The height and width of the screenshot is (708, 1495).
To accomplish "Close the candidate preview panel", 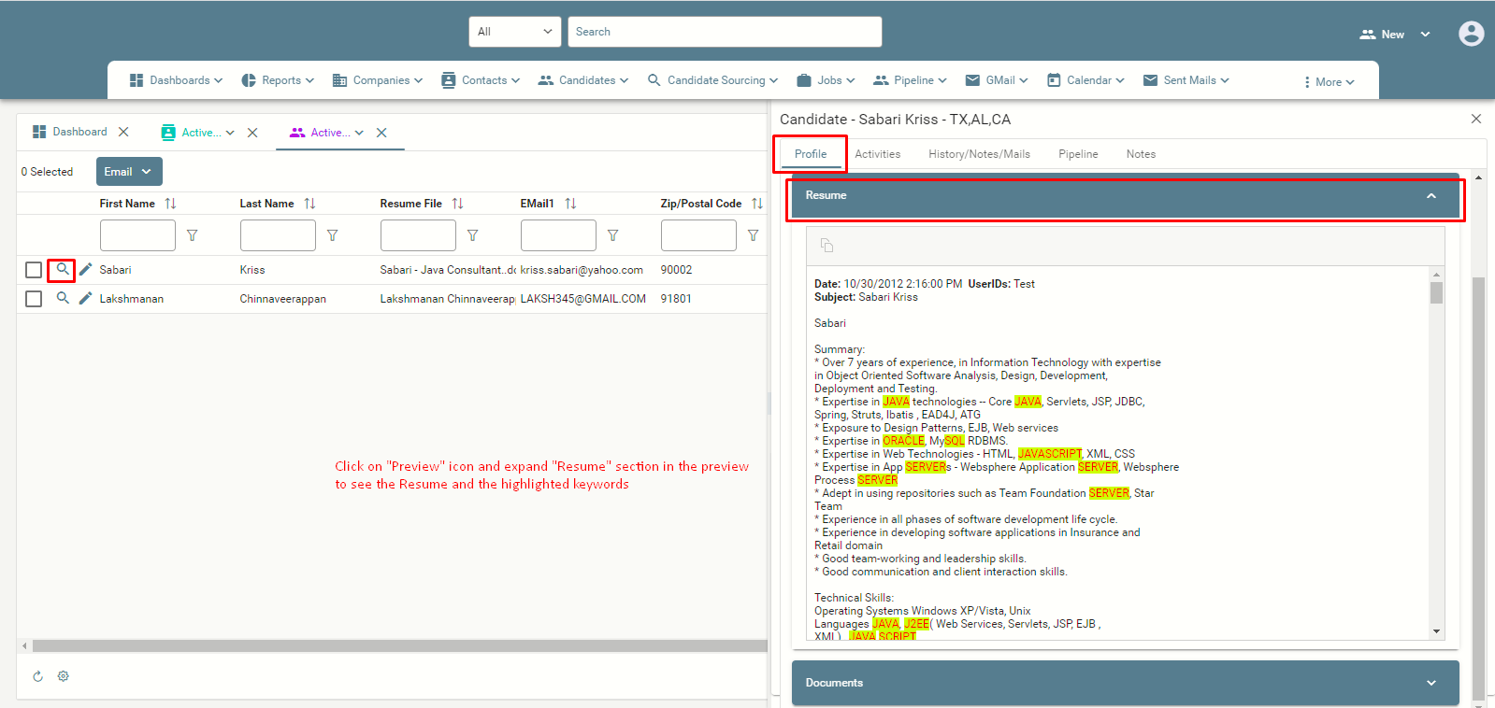I will coord(1475,119).
